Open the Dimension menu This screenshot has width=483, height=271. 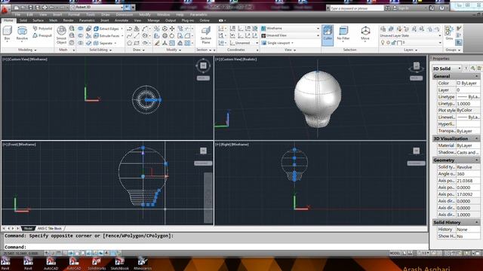tap(124, 14)
